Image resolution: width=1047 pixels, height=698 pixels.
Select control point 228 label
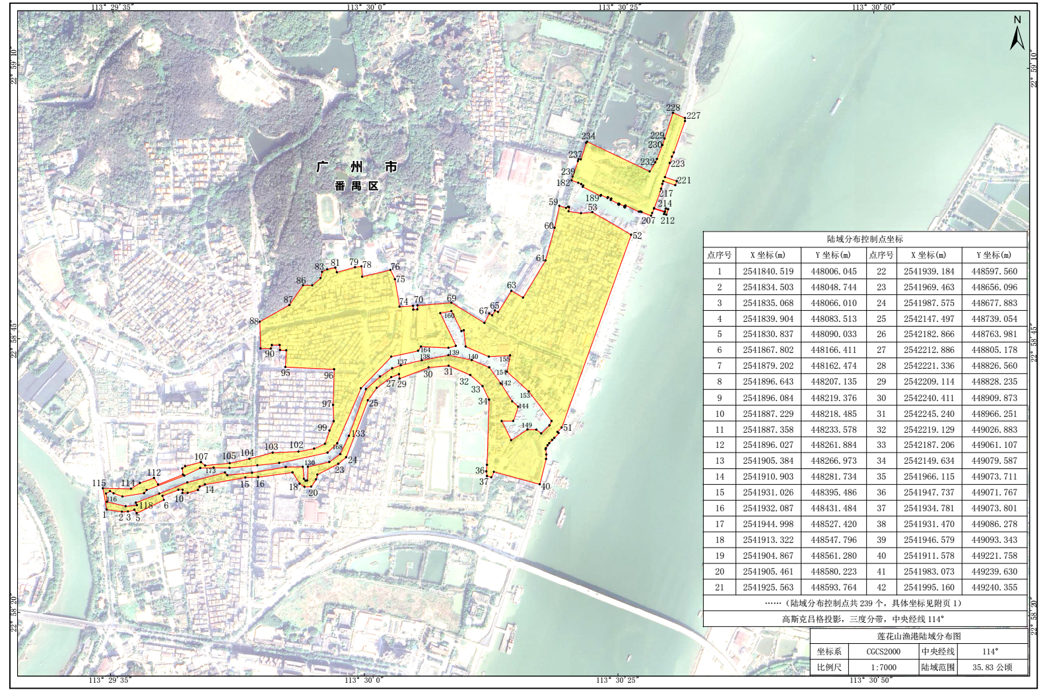[672, 108]
